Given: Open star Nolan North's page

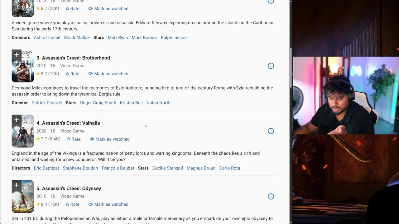Looking at the screenshot, I should [x=158, y=103].
